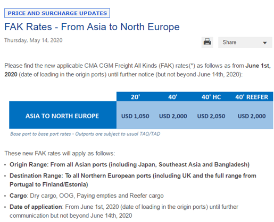Click the "These new FAK rates will apply" line
The image size is (274, 222).
60,153
